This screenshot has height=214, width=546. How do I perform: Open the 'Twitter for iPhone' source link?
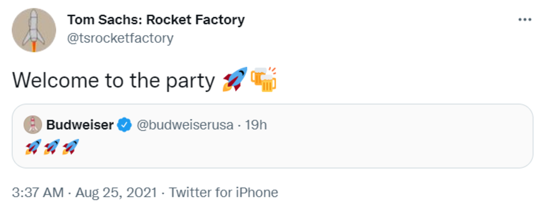pyautogui.click(x=223, y=192)
